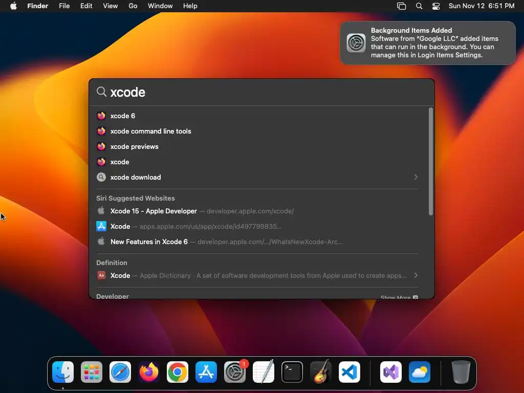
Task: Open the Weather app in the Dock
Action: (x=420, y=372)
